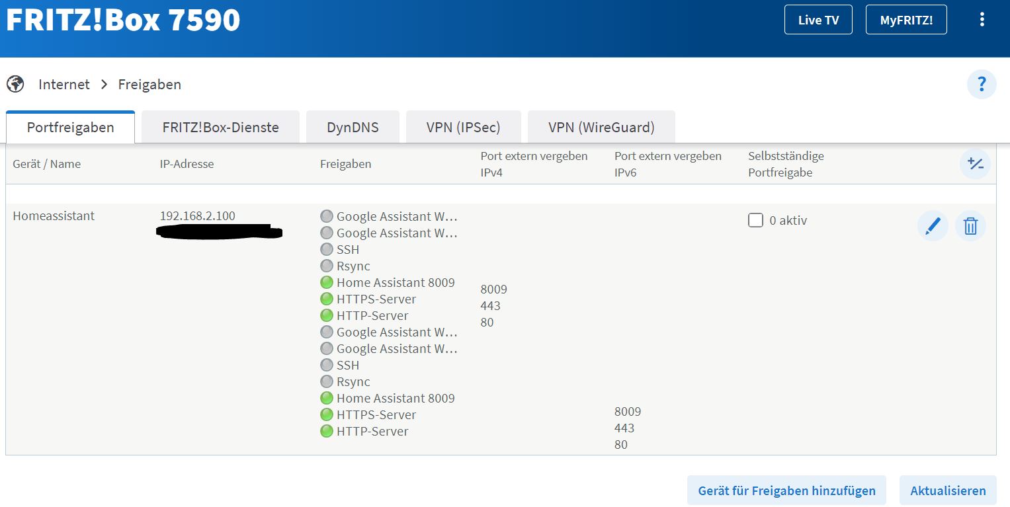Select the VPN (IPSec) tab

(463, 128)
